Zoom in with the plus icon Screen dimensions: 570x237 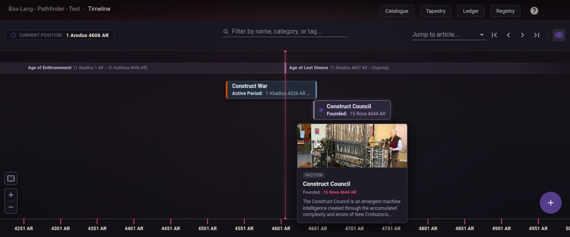[11, 195]
